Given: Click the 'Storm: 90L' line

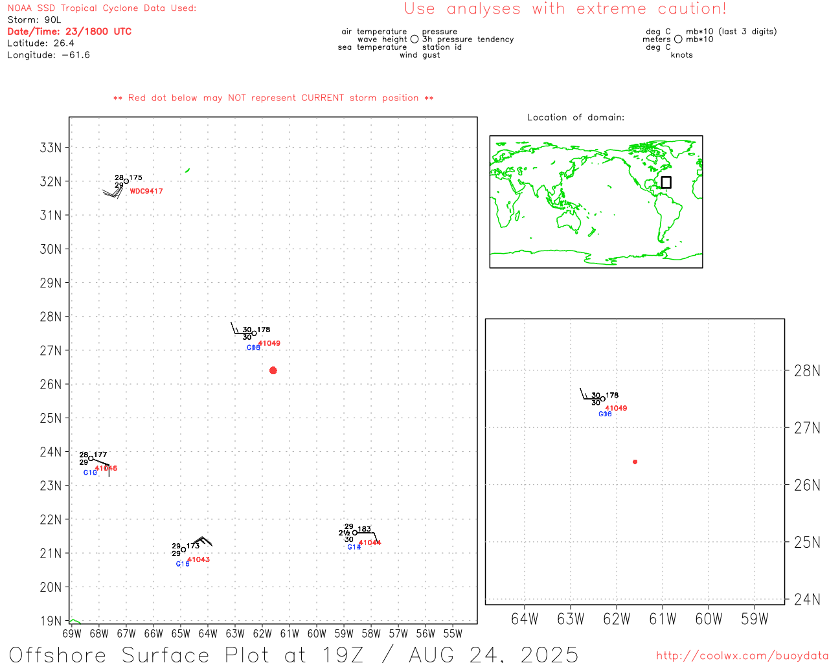Looking at the screenshot, I should tap(34, 20).
